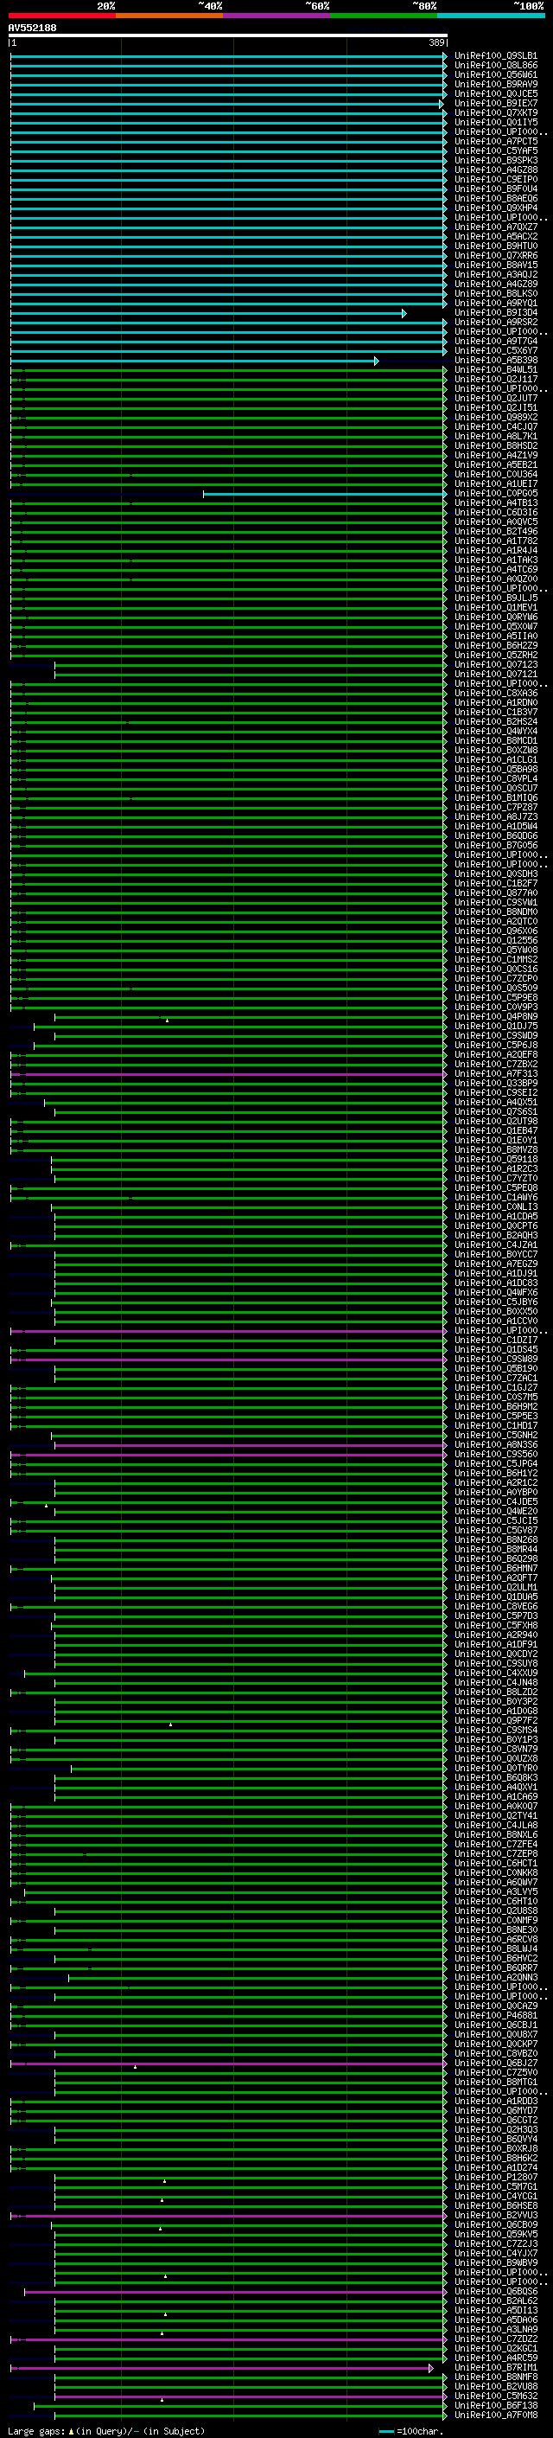Click the yellow large-gap legend triangle
This screenshot has width=553, height=2438.
pyautogui.click(x=71, y=2431)
